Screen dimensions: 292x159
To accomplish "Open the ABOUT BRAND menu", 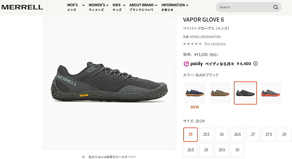I will point(143,7).
